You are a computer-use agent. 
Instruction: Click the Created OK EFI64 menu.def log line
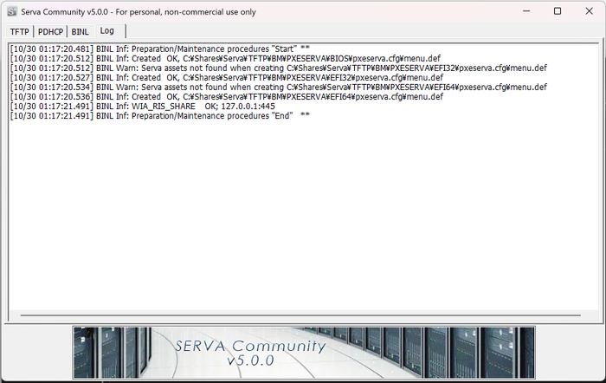[x=227, y=96]
